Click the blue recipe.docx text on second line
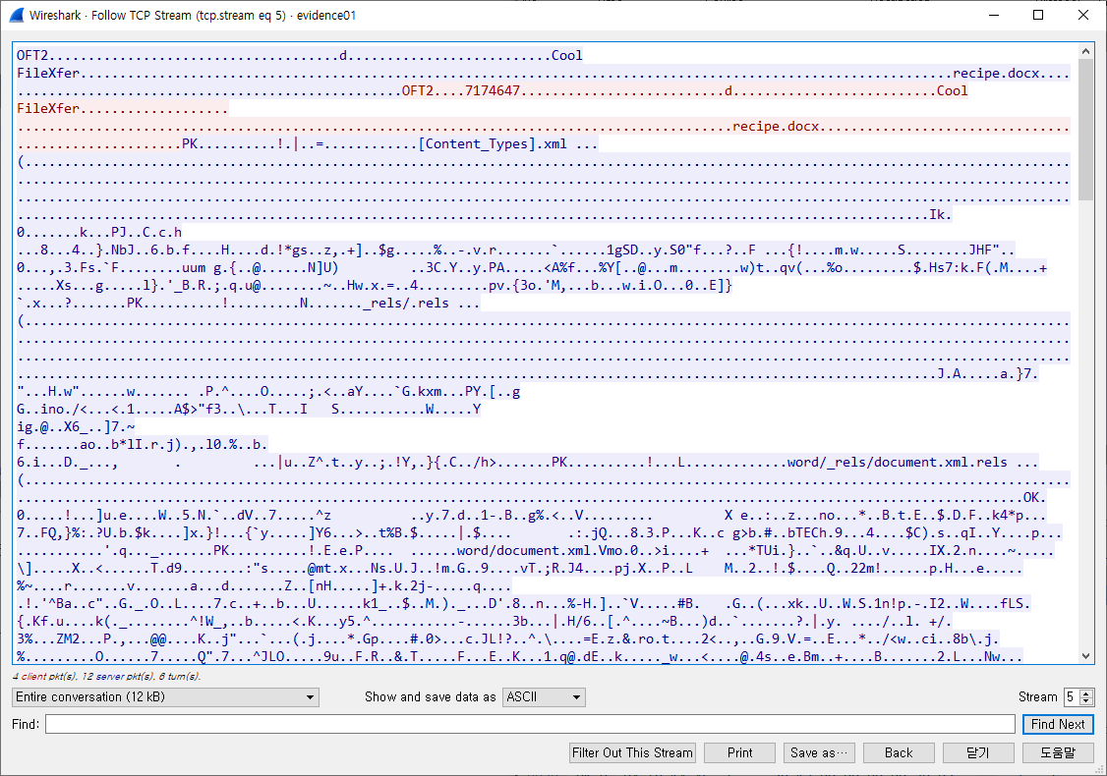 point(996,74)
